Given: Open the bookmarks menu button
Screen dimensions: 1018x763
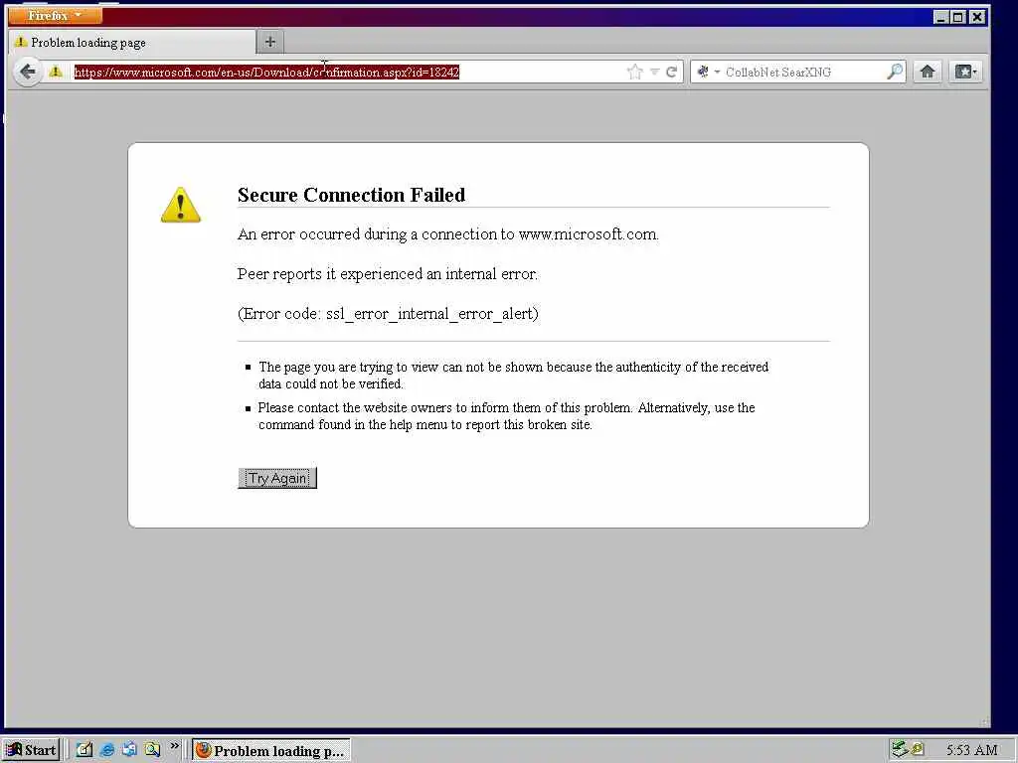Looking at the screenshot, I should [966, 72].
